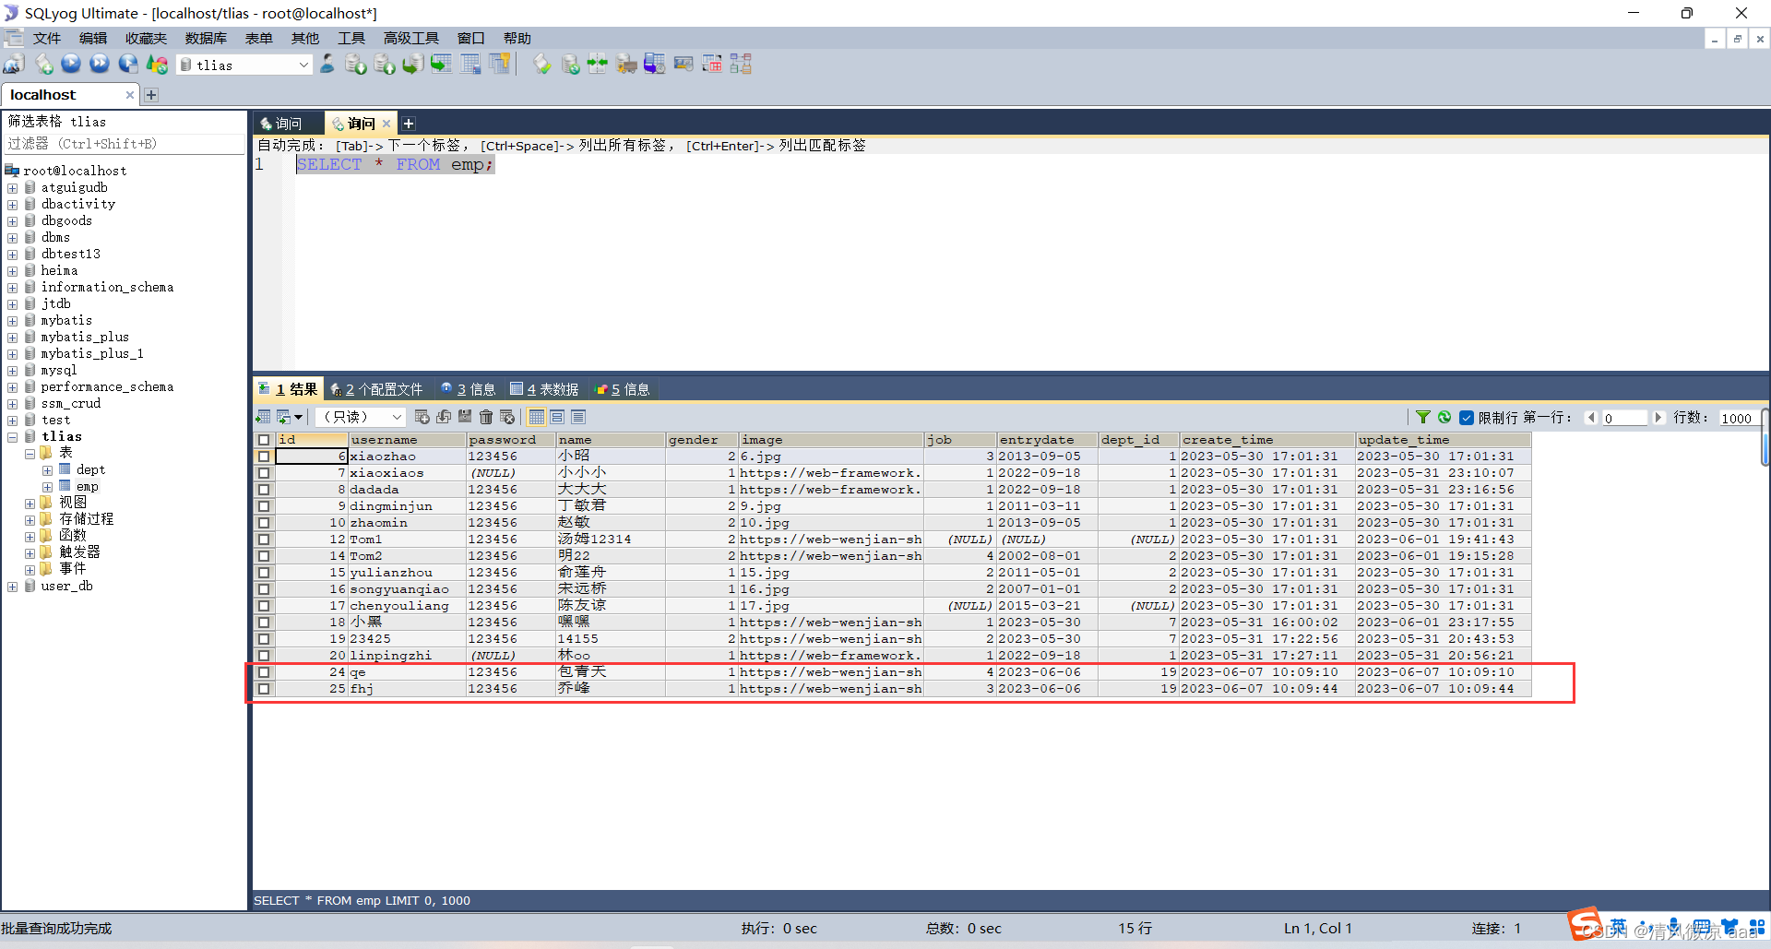Click Execute All Queries double-arrow icon
This screenshot has height=949, width=1771.
[100, 65]
